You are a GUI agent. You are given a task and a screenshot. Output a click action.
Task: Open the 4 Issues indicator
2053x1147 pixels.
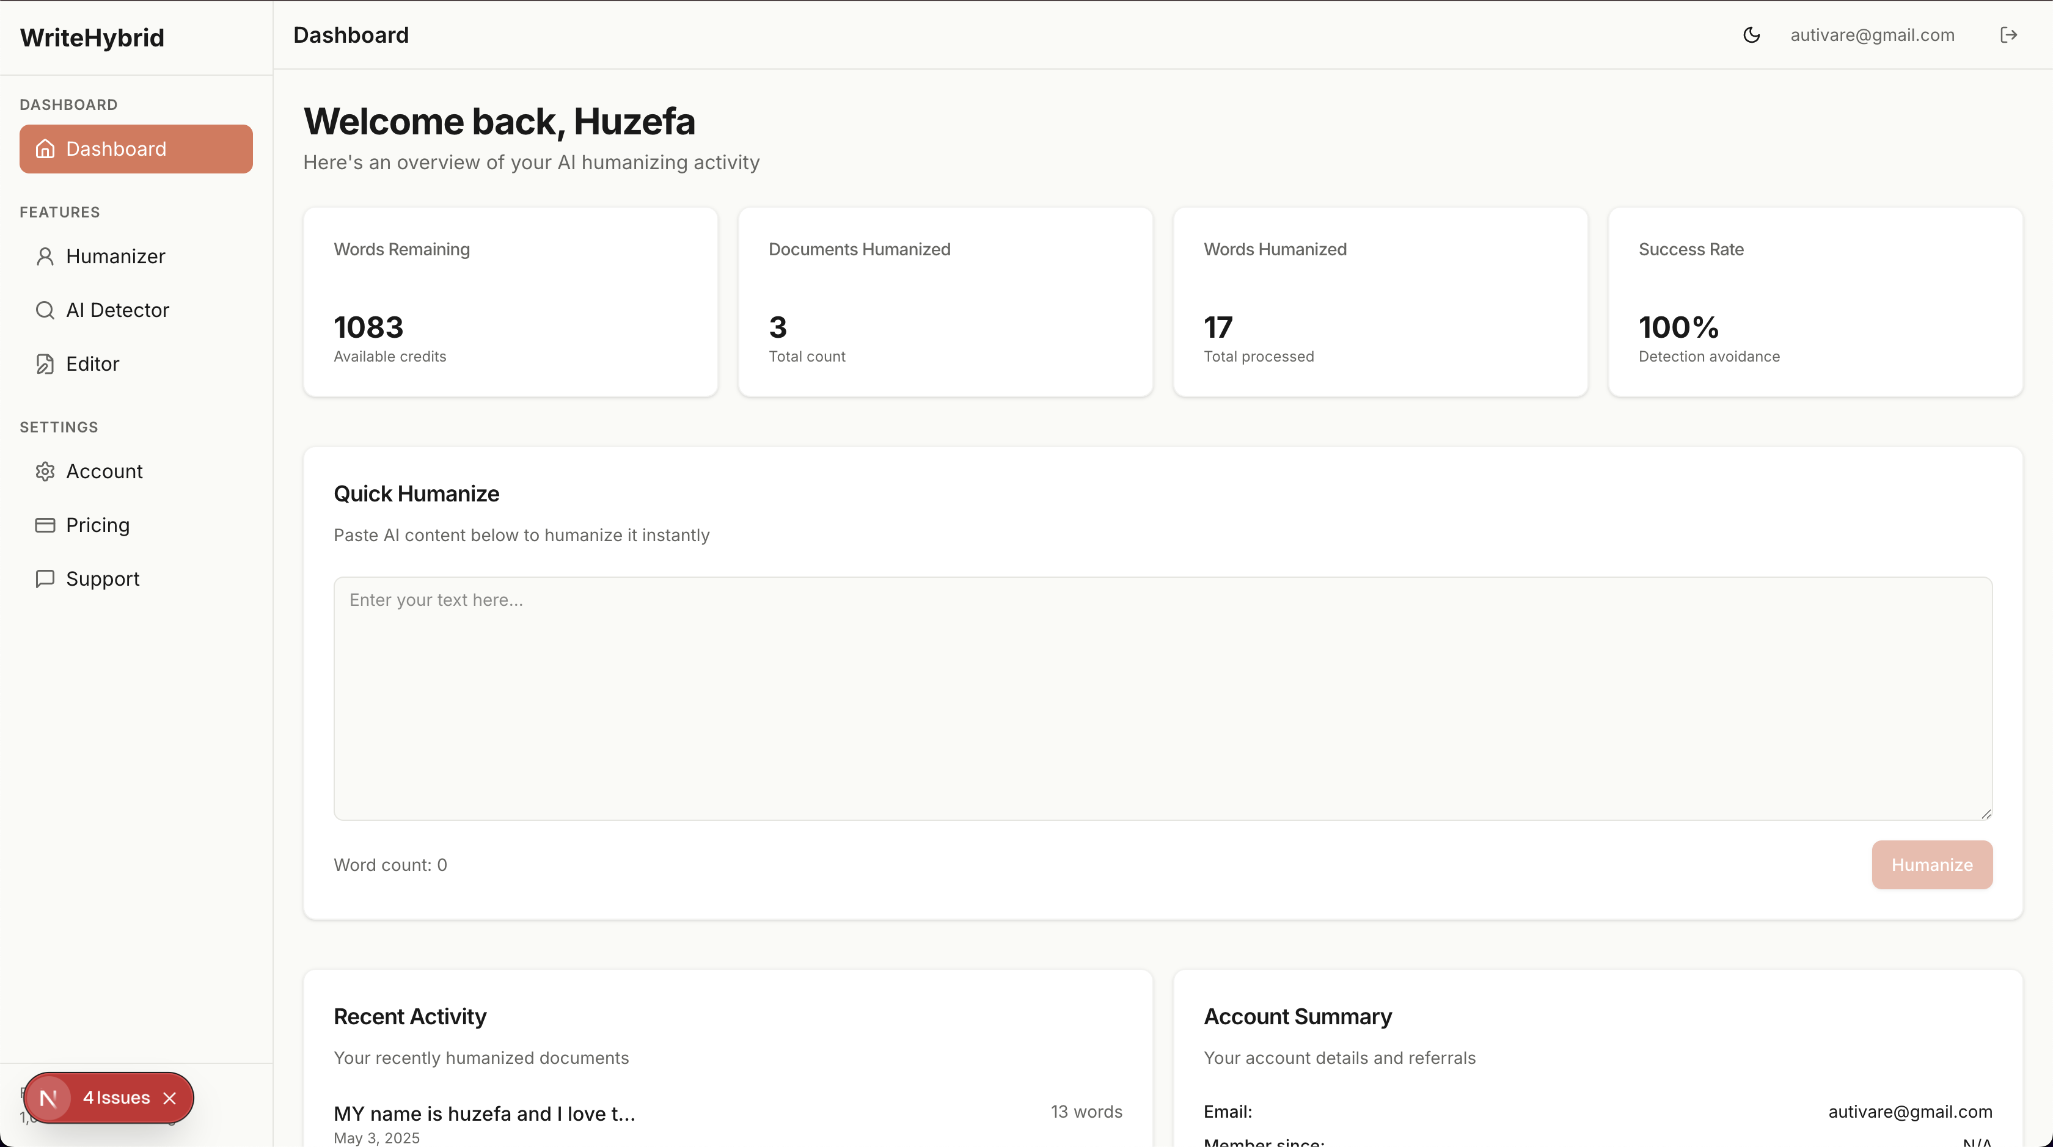pos(116,1098)
